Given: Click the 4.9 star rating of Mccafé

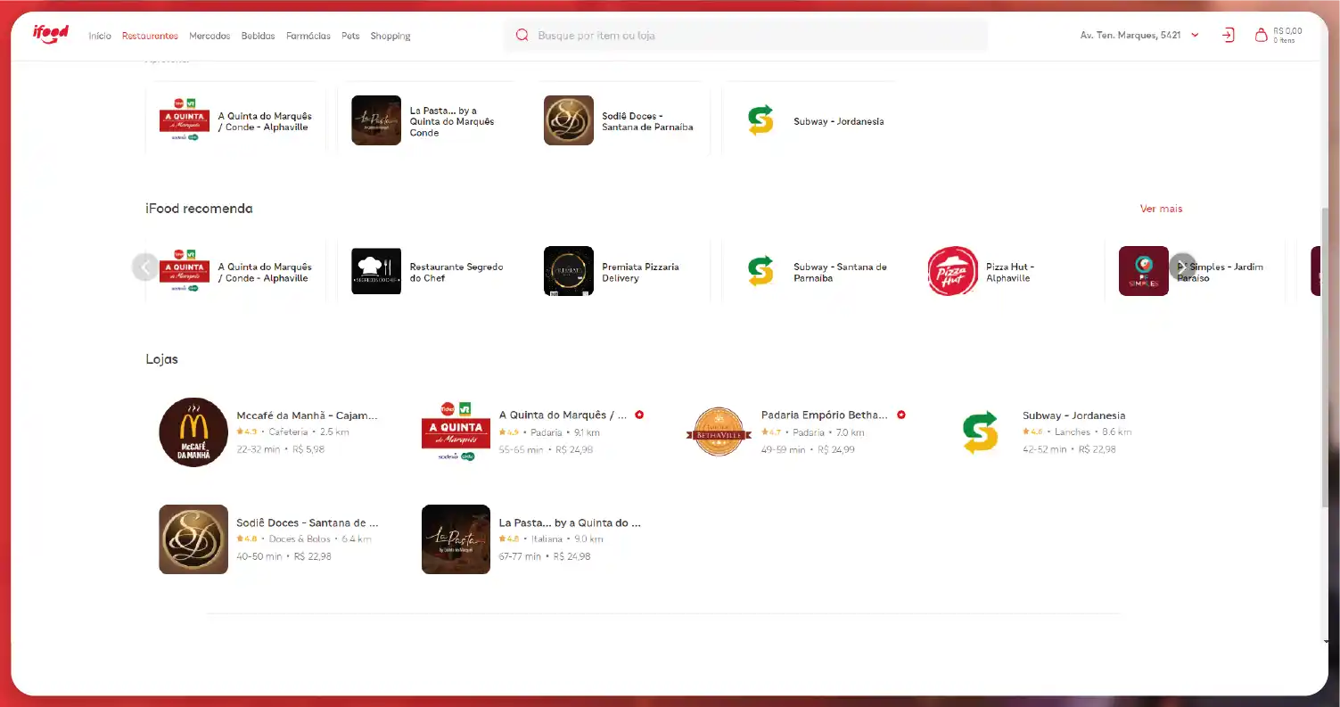Looking at the screenshot, I should 247,432.
